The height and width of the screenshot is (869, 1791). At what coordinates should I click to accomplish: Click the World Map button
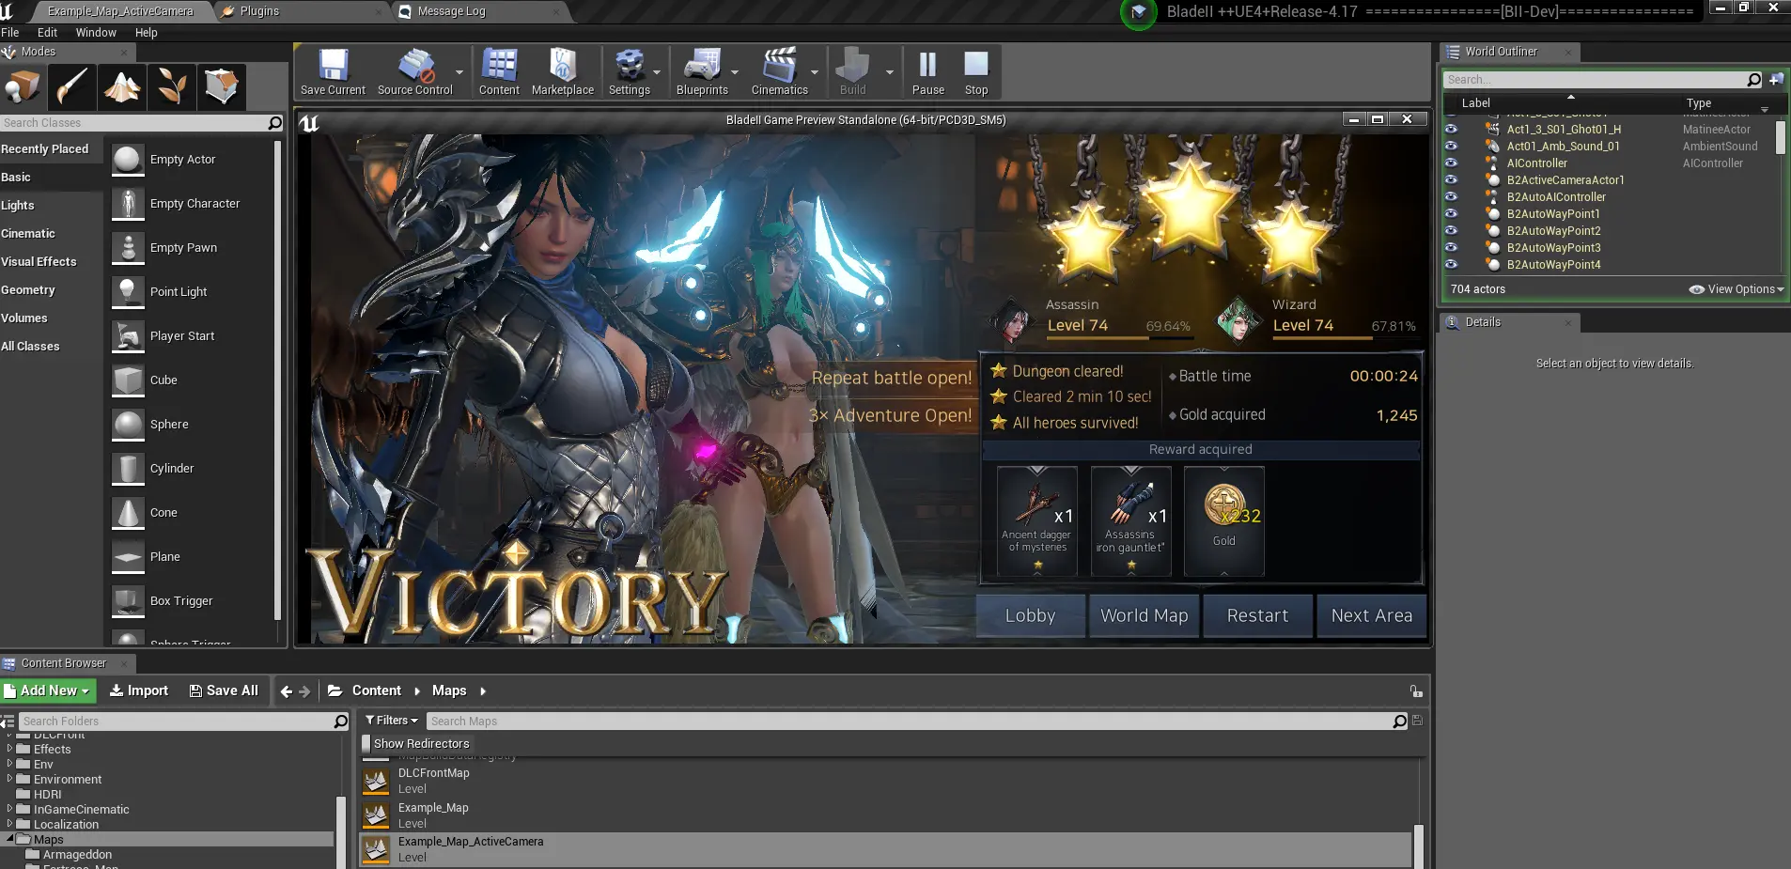pyautogui.click(x=1144, y=615)
